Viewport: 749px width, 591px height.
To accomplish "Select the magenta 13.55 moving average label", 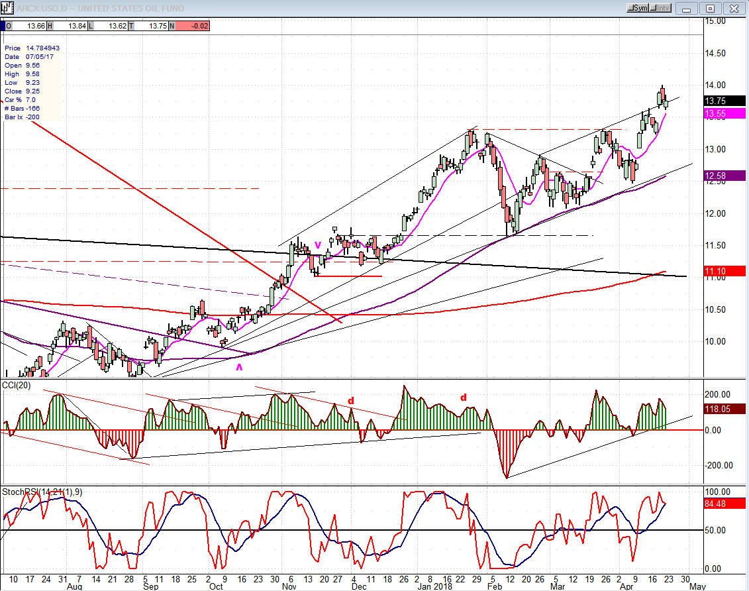I will pos(723,114).
